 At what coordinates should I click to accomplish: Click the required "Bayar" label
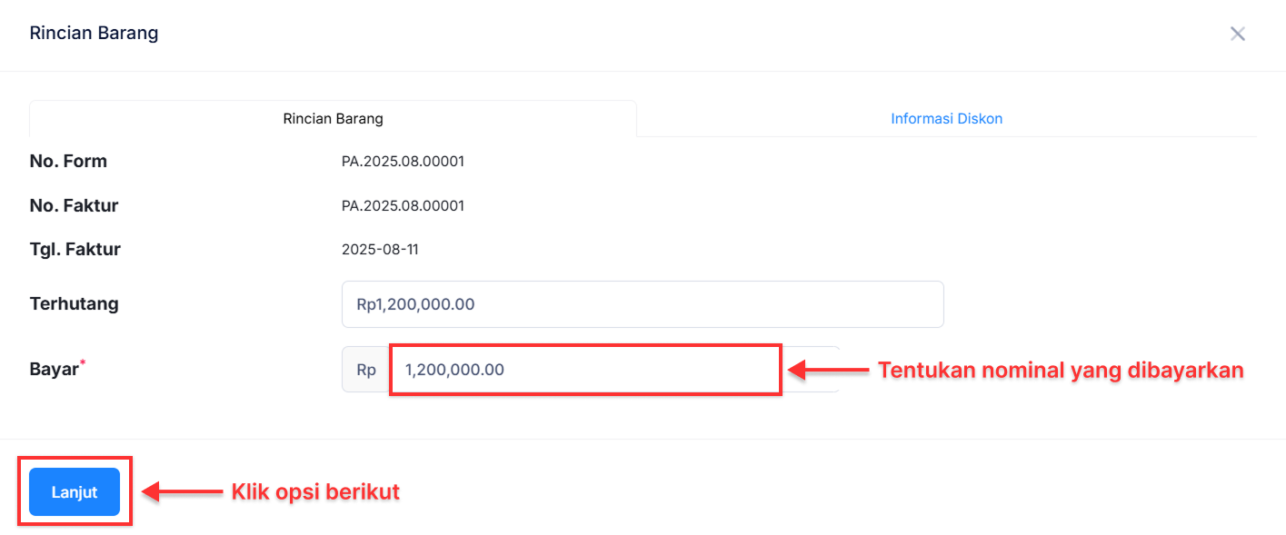[55, 370]
